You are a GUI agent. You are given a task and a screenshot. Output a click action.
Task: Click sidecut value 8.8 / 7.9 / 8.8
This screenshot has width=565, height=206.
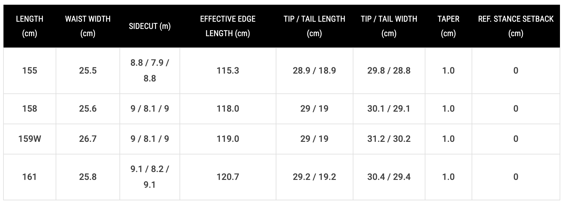pos(150,70)
